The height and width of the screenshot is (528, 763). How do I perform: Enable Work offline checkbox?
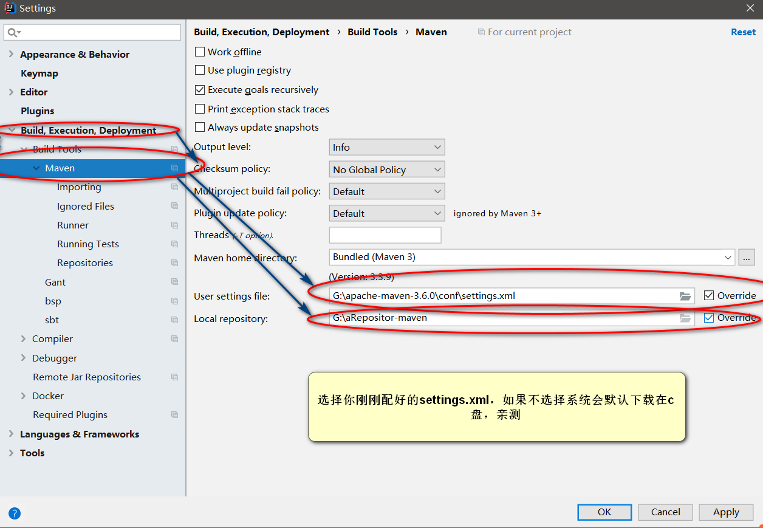[x=200, y=52]
